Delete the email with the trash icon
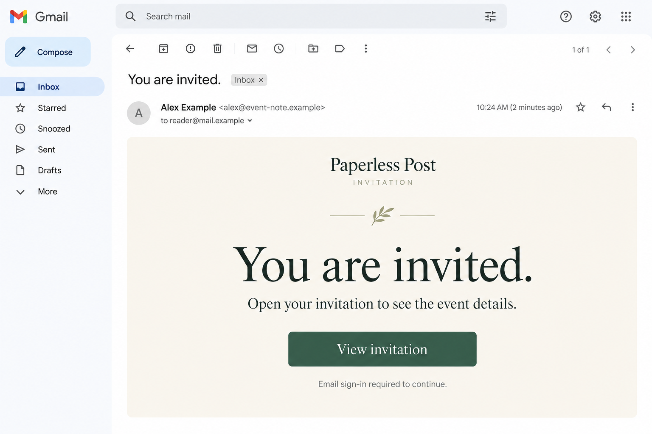 [217, 49]
